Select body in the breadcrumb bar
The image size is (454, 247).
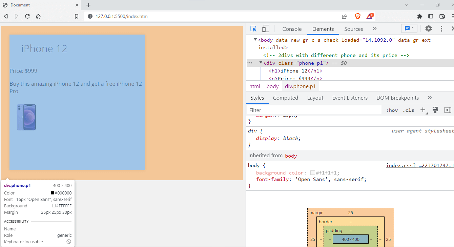tap(272, 86)
